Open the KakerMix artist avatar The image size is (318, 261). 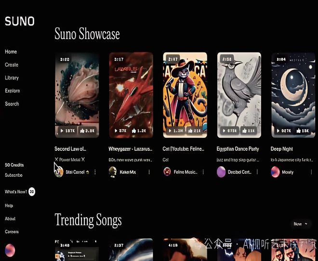pyautogui.click(x=113, y=172)
